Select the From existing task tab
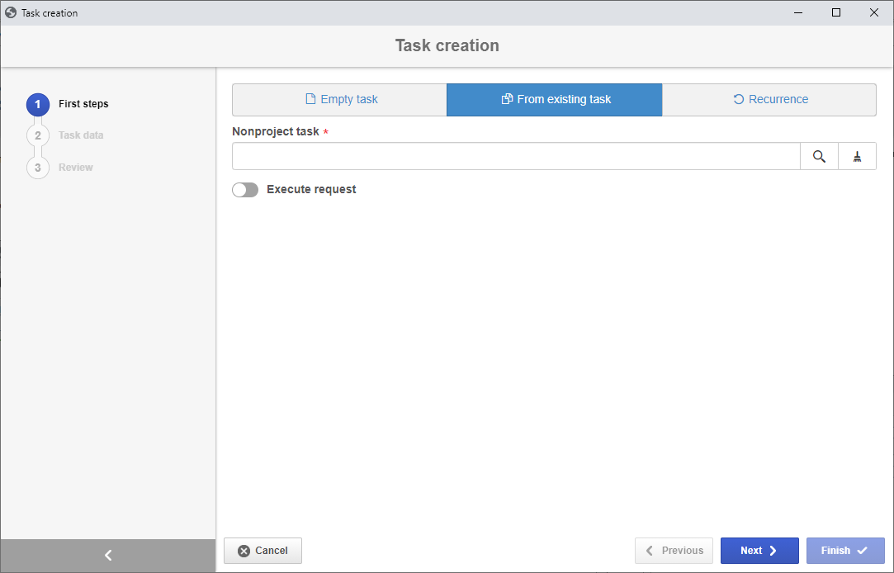The width and height of the screenshot is (894, 573). pyautogui.click(x=555, y=100)
